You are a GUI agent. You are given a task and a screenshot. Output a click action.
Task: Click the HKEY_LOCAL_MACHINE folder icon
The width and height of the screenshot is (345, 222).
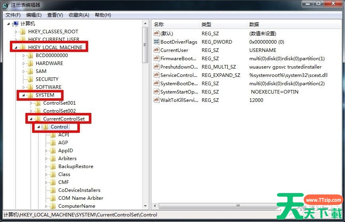coord(23,47)
